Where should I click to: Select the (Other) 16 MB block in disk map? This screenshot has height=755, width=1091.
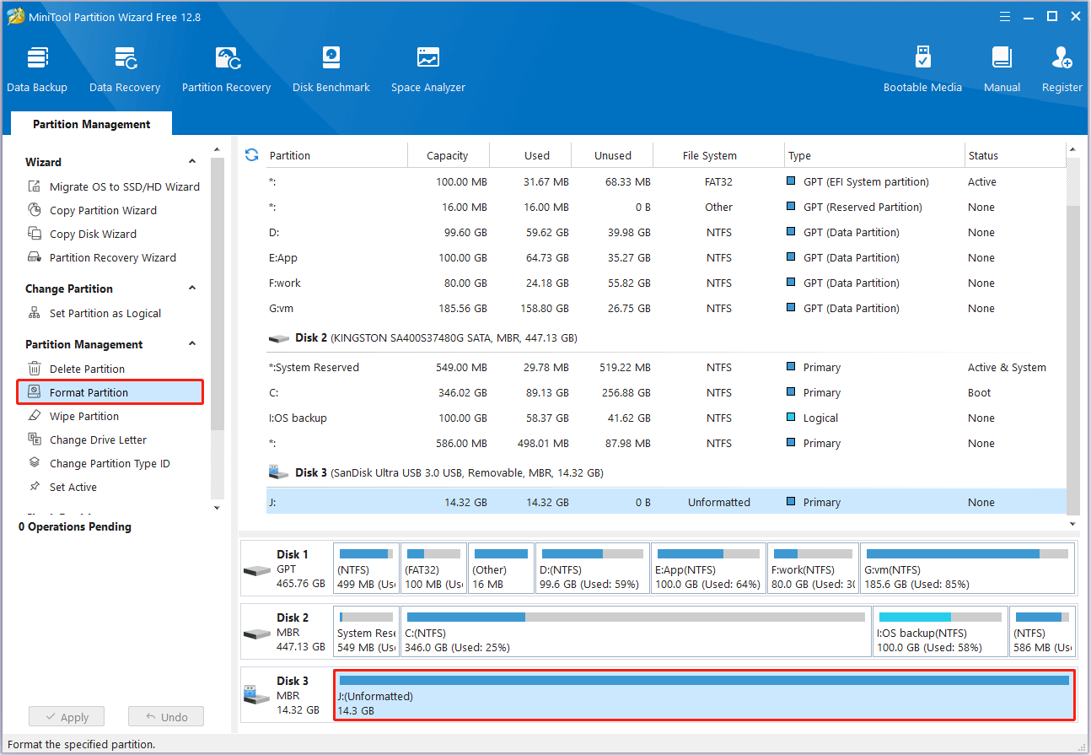pyautogui.click(x=501, y=568)
